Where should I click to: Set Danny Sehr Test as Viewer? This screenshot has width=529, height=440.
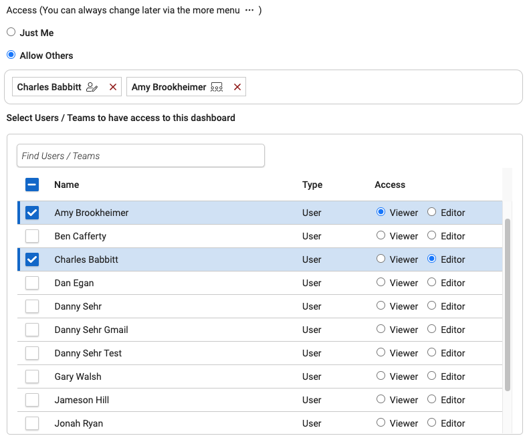click(x=381, y=352)
